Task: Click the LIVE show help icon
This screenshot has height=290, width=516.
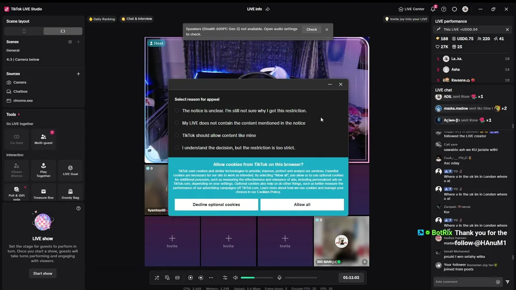Action: [x=79, y=208]
